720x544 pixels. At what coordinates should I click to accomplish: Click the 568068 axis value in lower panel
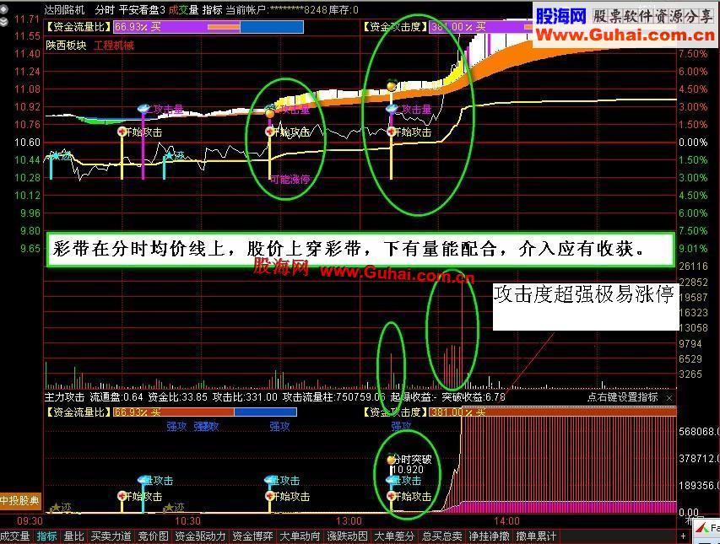tap(699, 432)
